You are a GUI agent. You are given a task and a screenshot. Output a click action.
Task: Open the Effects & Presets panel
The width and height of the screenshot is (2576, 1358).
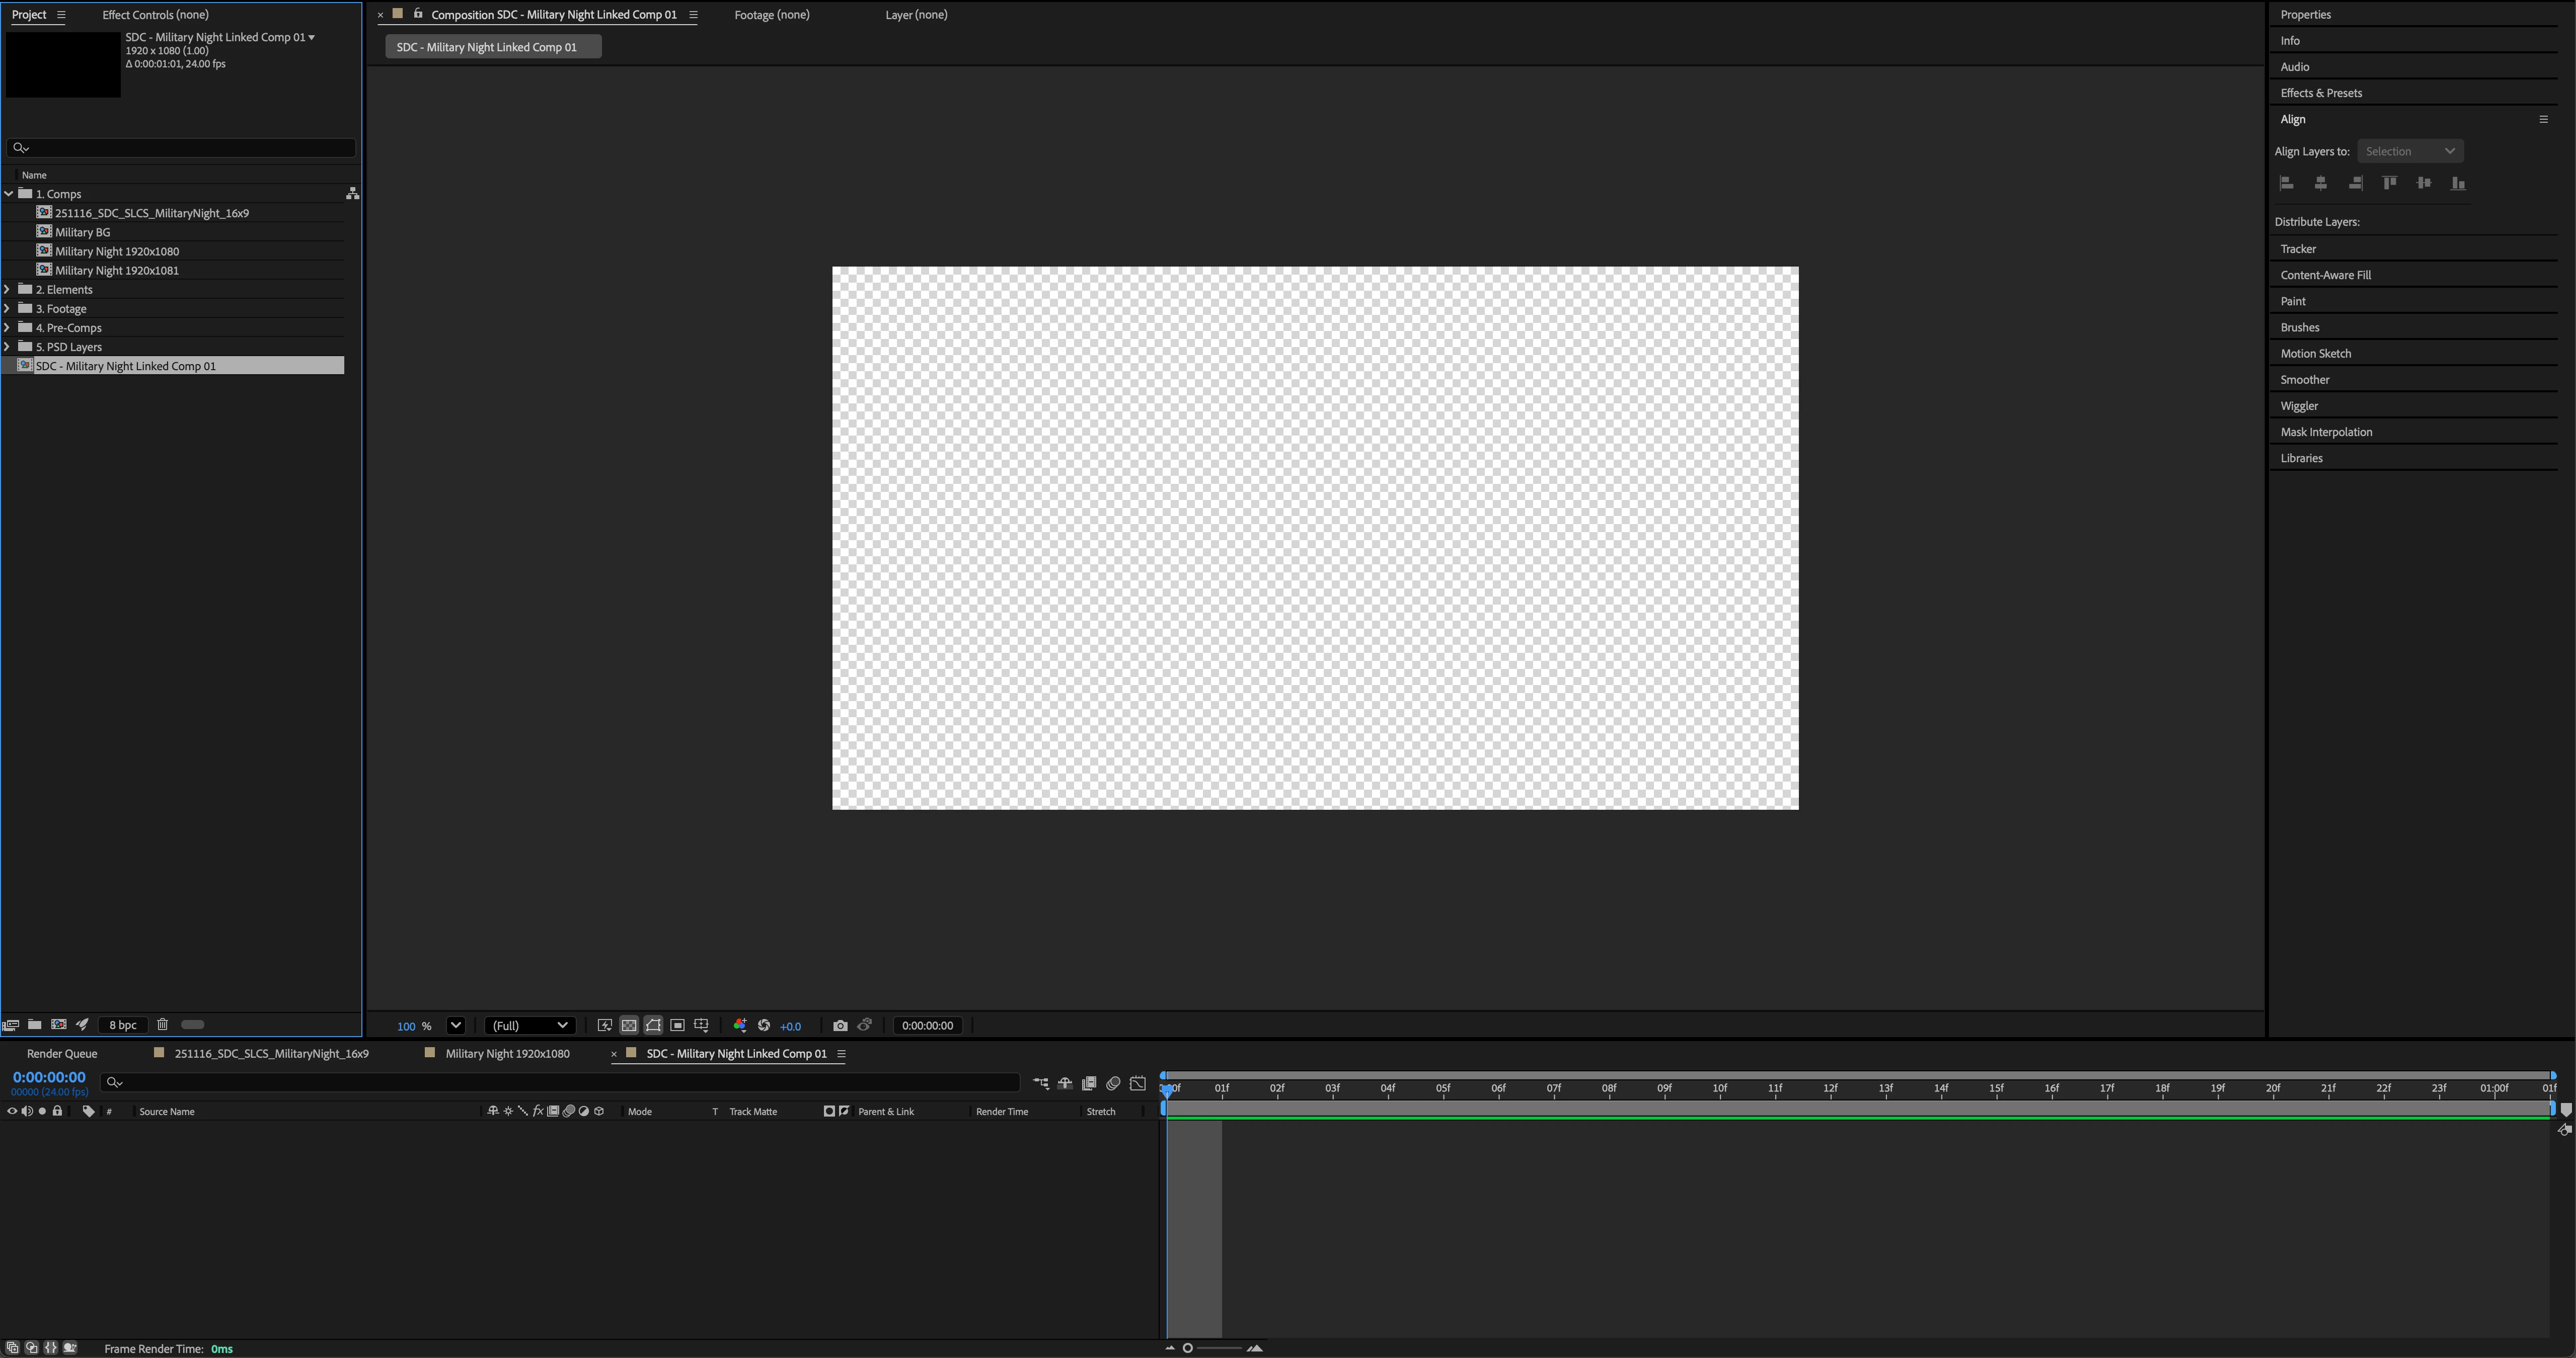(x=2321, y=93)
